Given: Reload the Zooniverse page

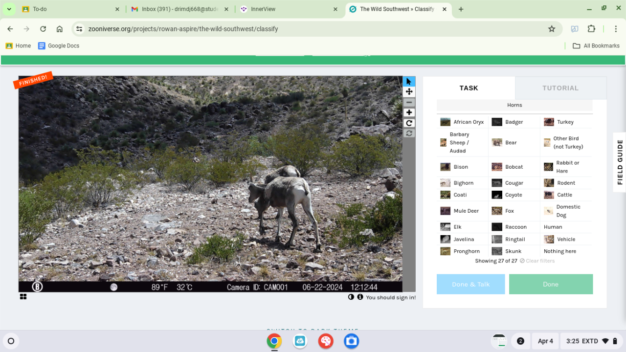Looking at the screenshot, I should point(43,29).
